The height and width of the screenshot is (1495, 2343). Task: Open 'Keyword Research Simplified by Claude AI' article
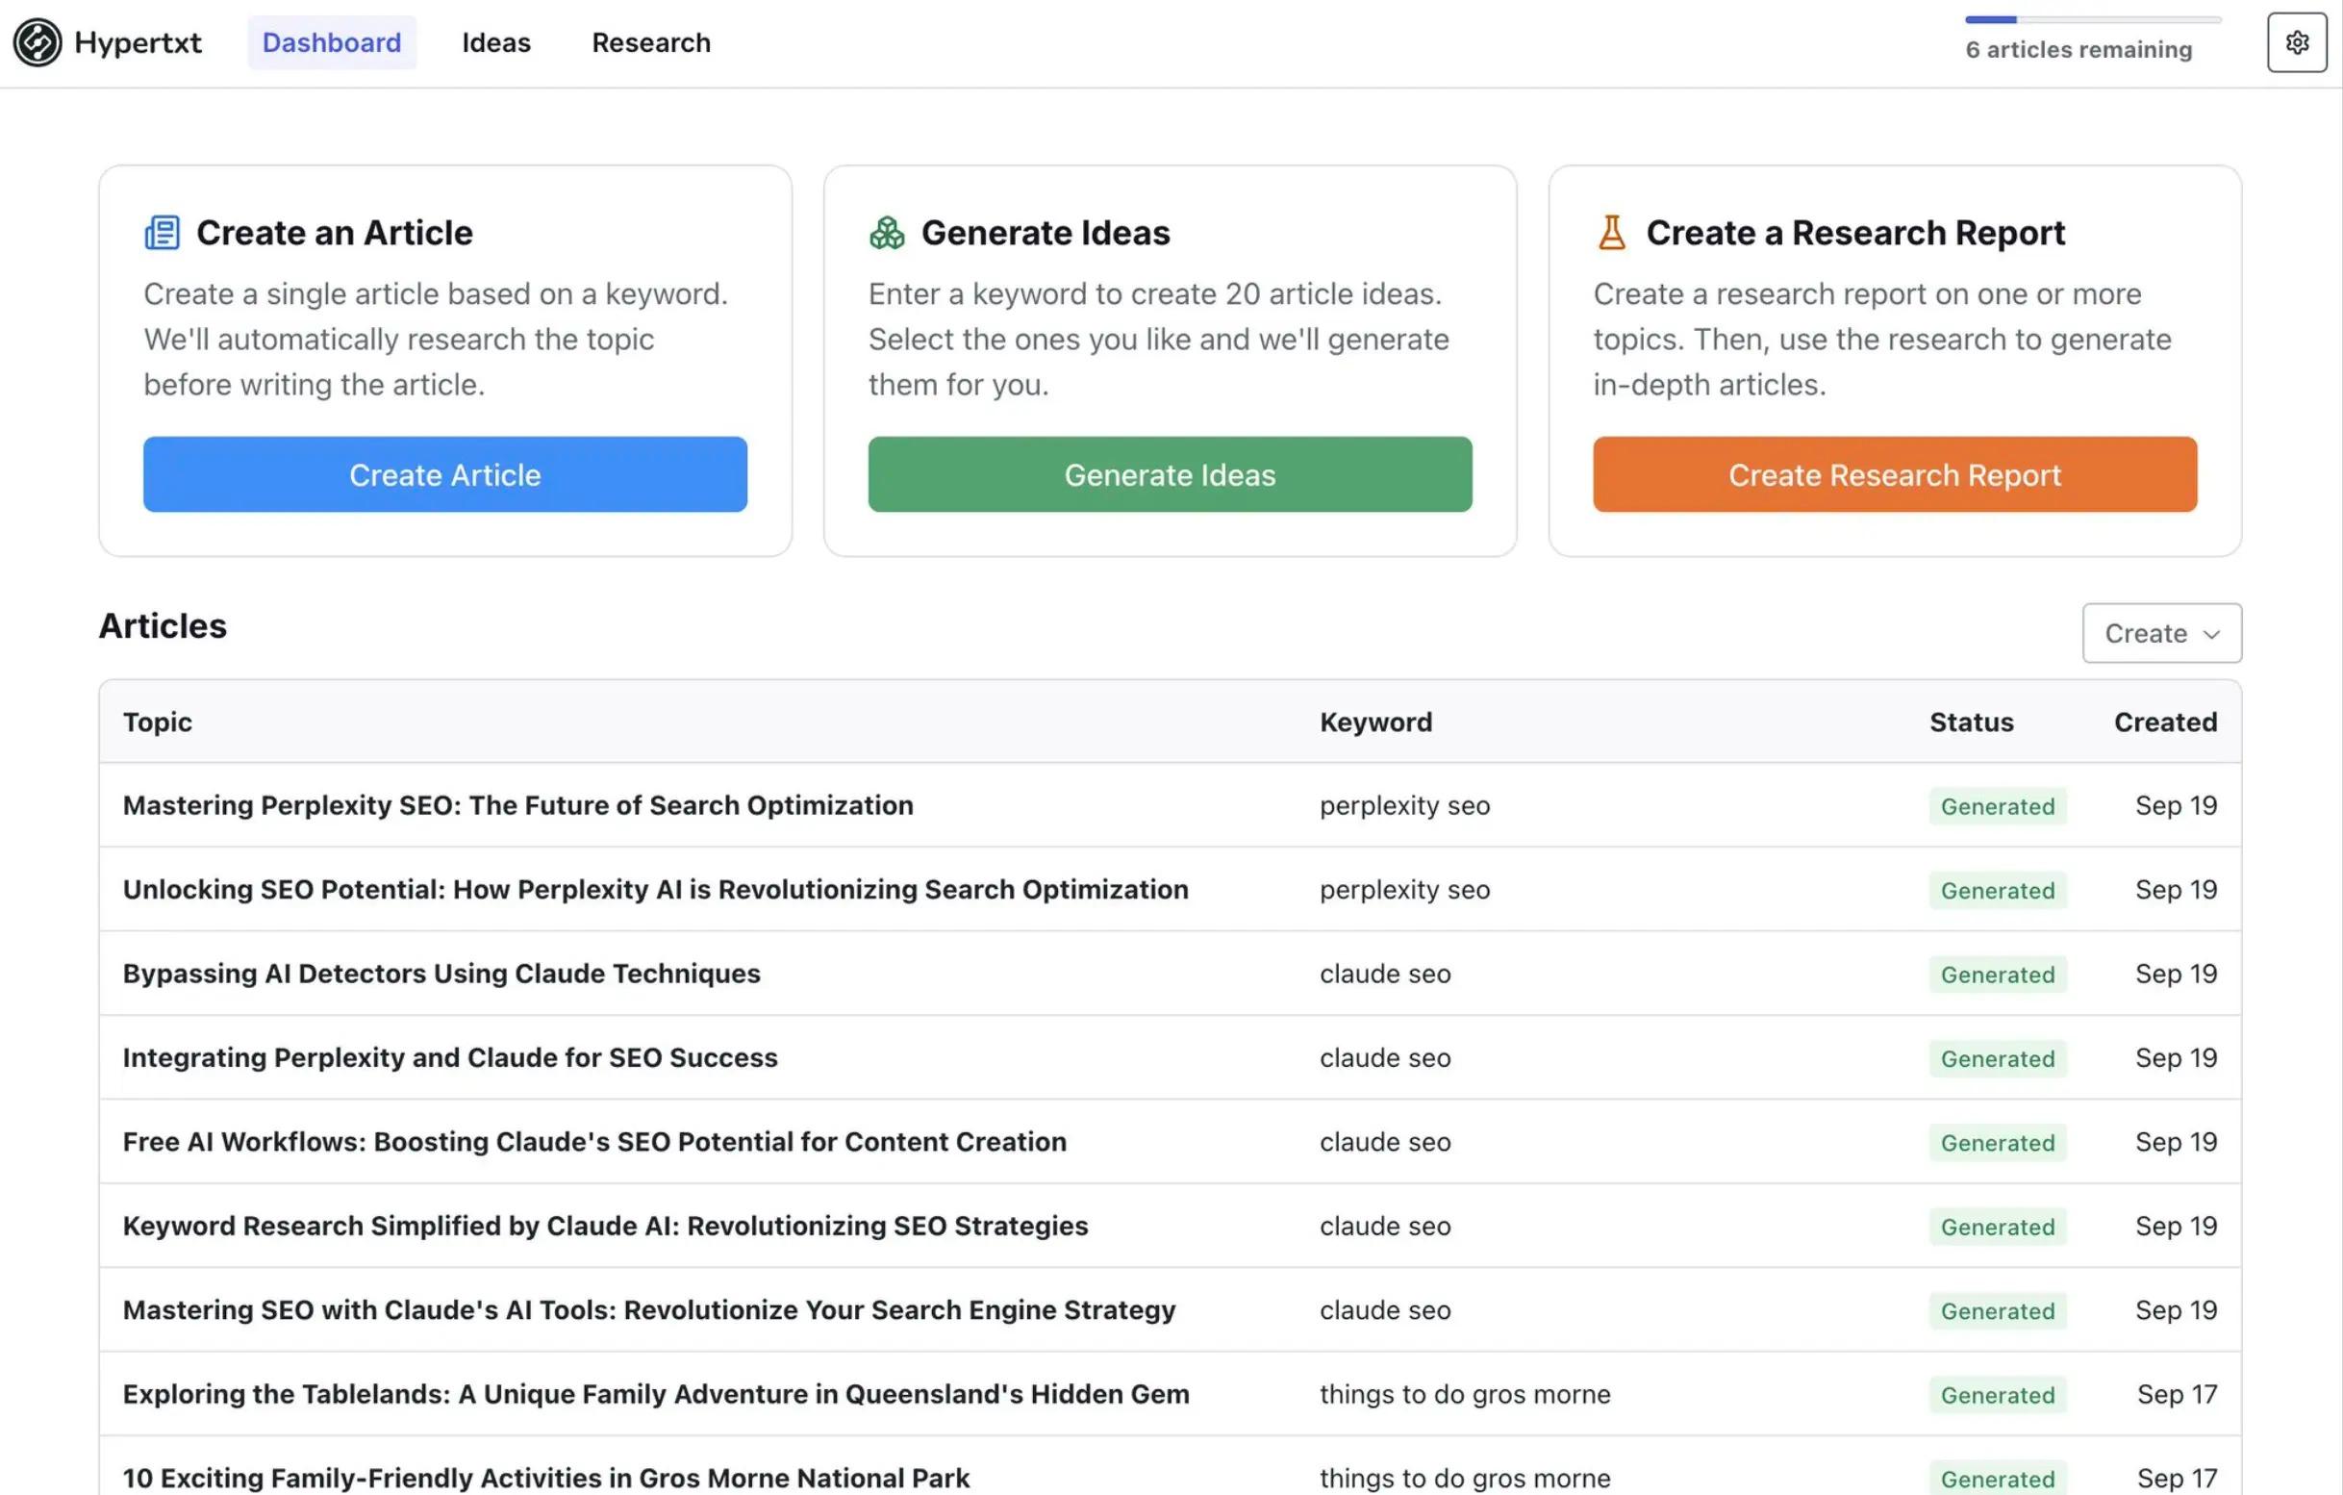coord(605,1227)
